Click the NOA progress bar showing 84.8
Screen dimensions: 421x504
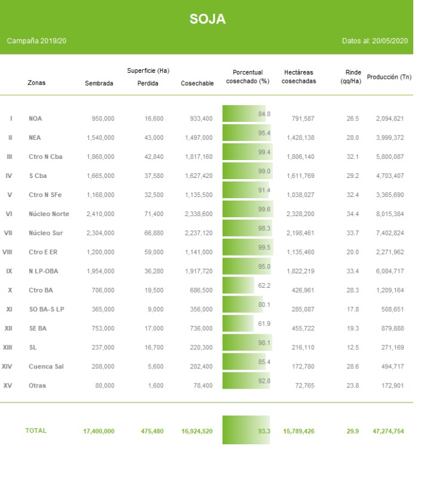coord(246,114)
